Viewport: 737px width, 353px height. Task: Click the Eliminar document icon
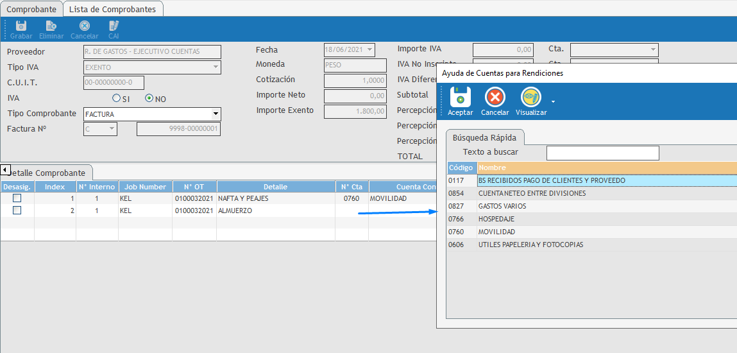[x=51, y=26]
